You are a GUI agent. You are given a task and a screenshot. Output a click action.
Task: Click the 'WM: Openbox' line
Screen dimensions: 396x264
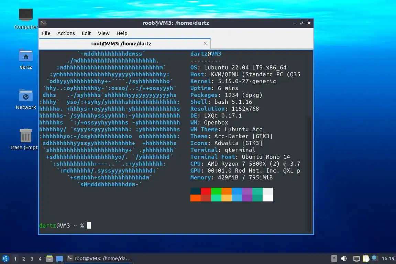point(209,122)
